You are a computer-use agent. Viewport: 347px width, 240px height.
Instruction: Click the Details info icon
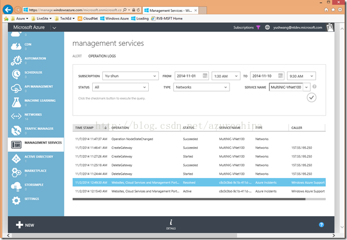pos(171,222)
